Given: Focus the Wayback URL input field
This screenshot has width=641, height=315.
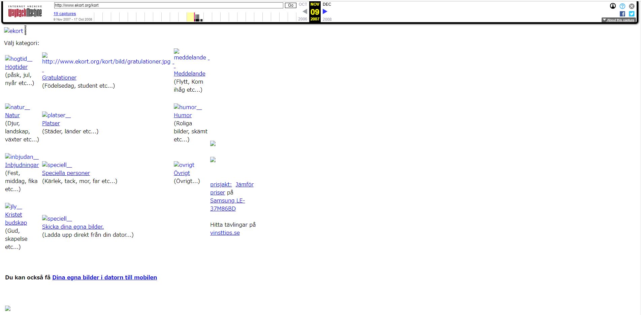Looking at the screenshot, I should pyautogui.click(x=168, y=5).
